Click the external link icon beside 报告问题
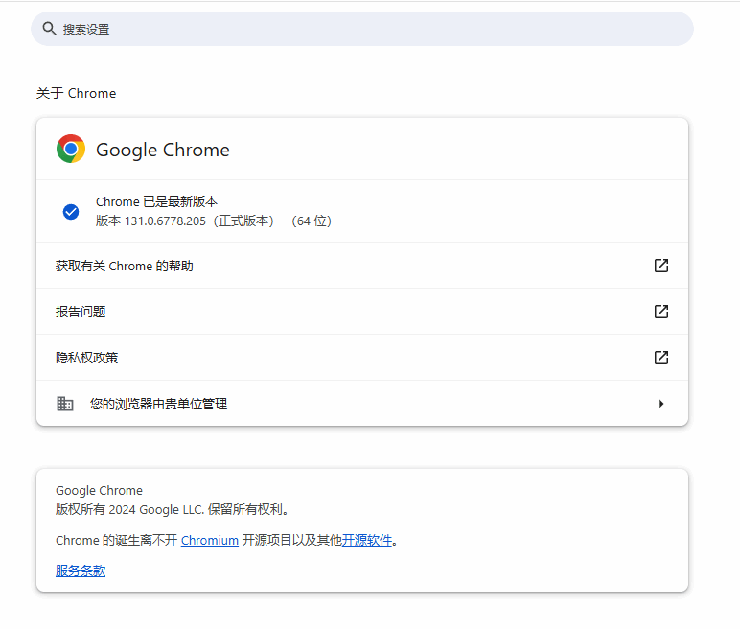Viewport: 740px width, 629px height. coord(660,312)
